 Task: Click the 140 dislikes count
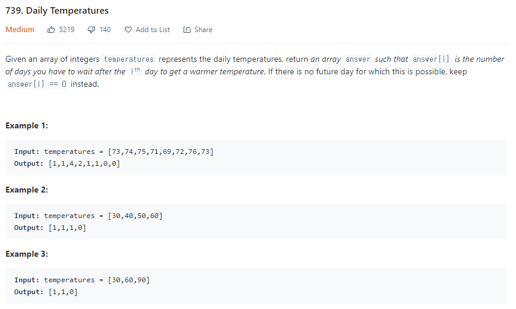coord(105,30)
